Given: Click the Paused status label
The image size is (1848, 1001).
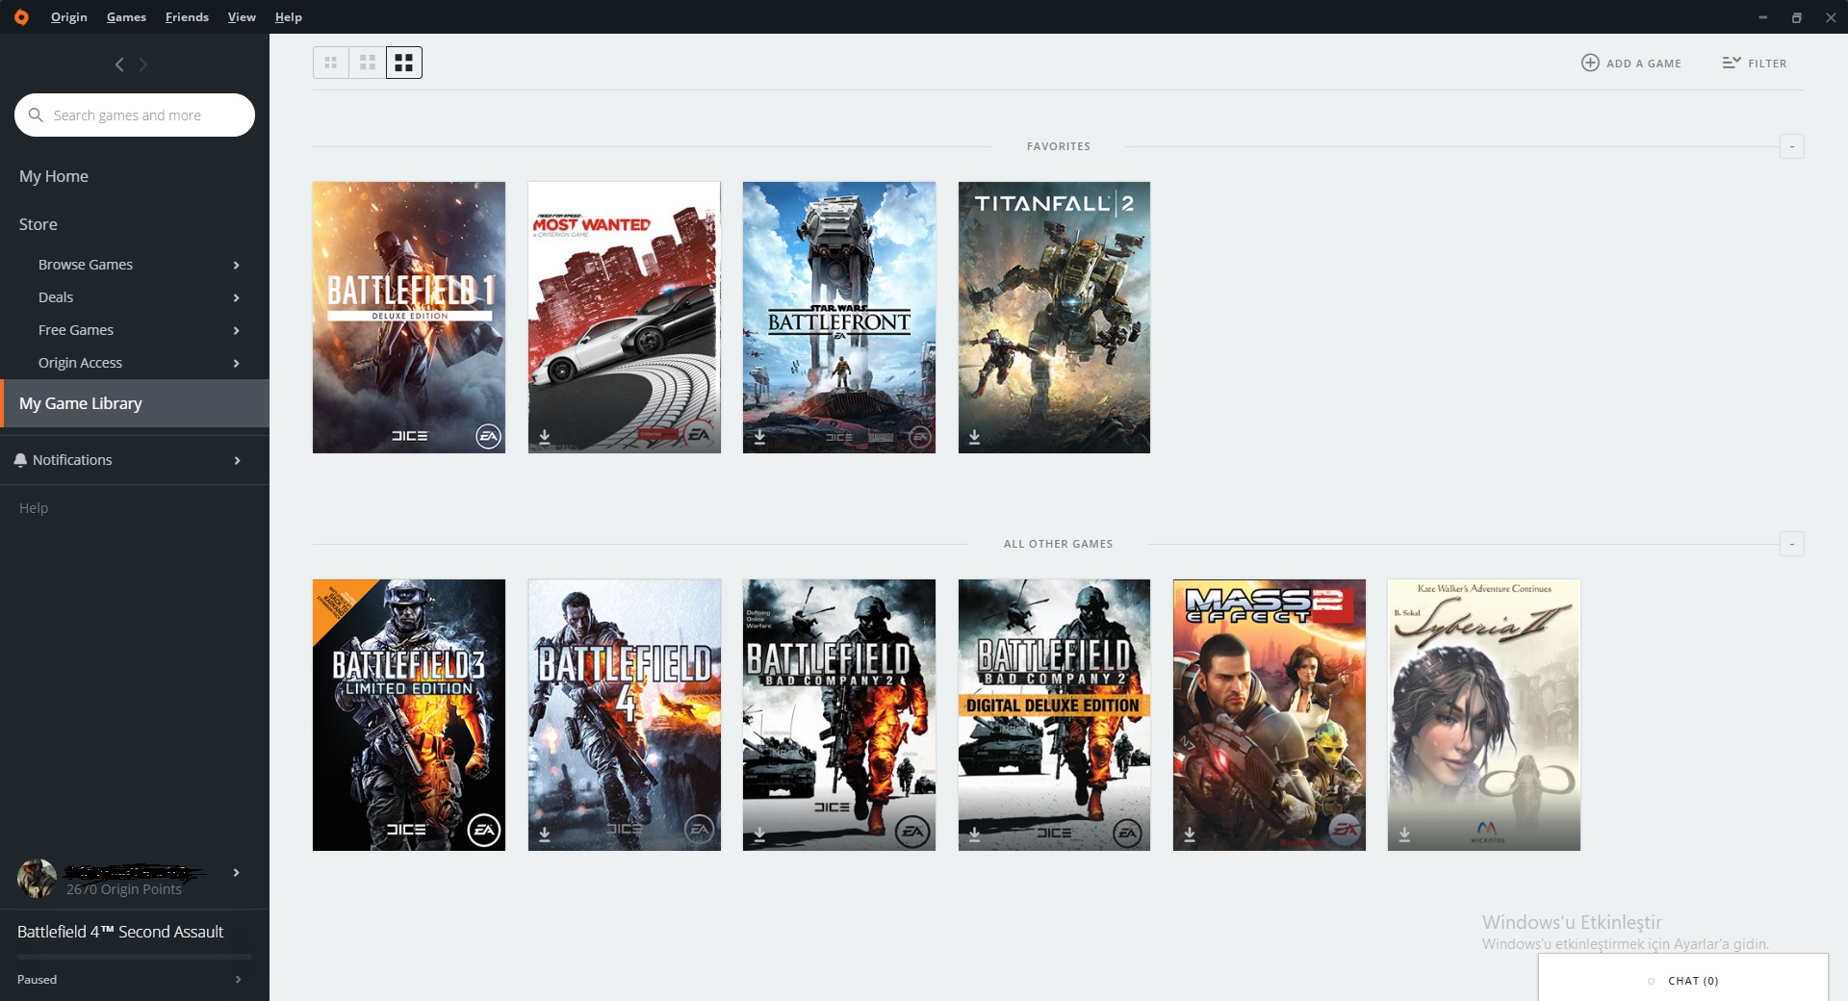Looking at the screenshot, I should [37, 979].
